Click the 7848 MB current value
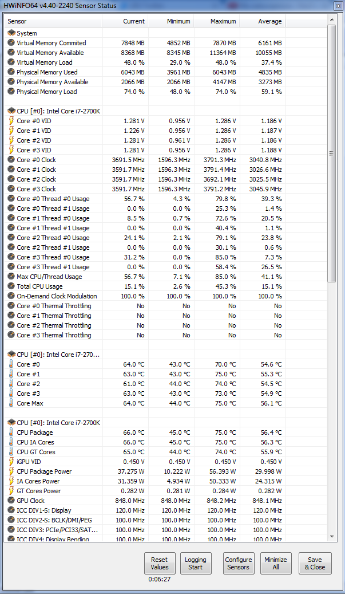 tap(132, 43)
